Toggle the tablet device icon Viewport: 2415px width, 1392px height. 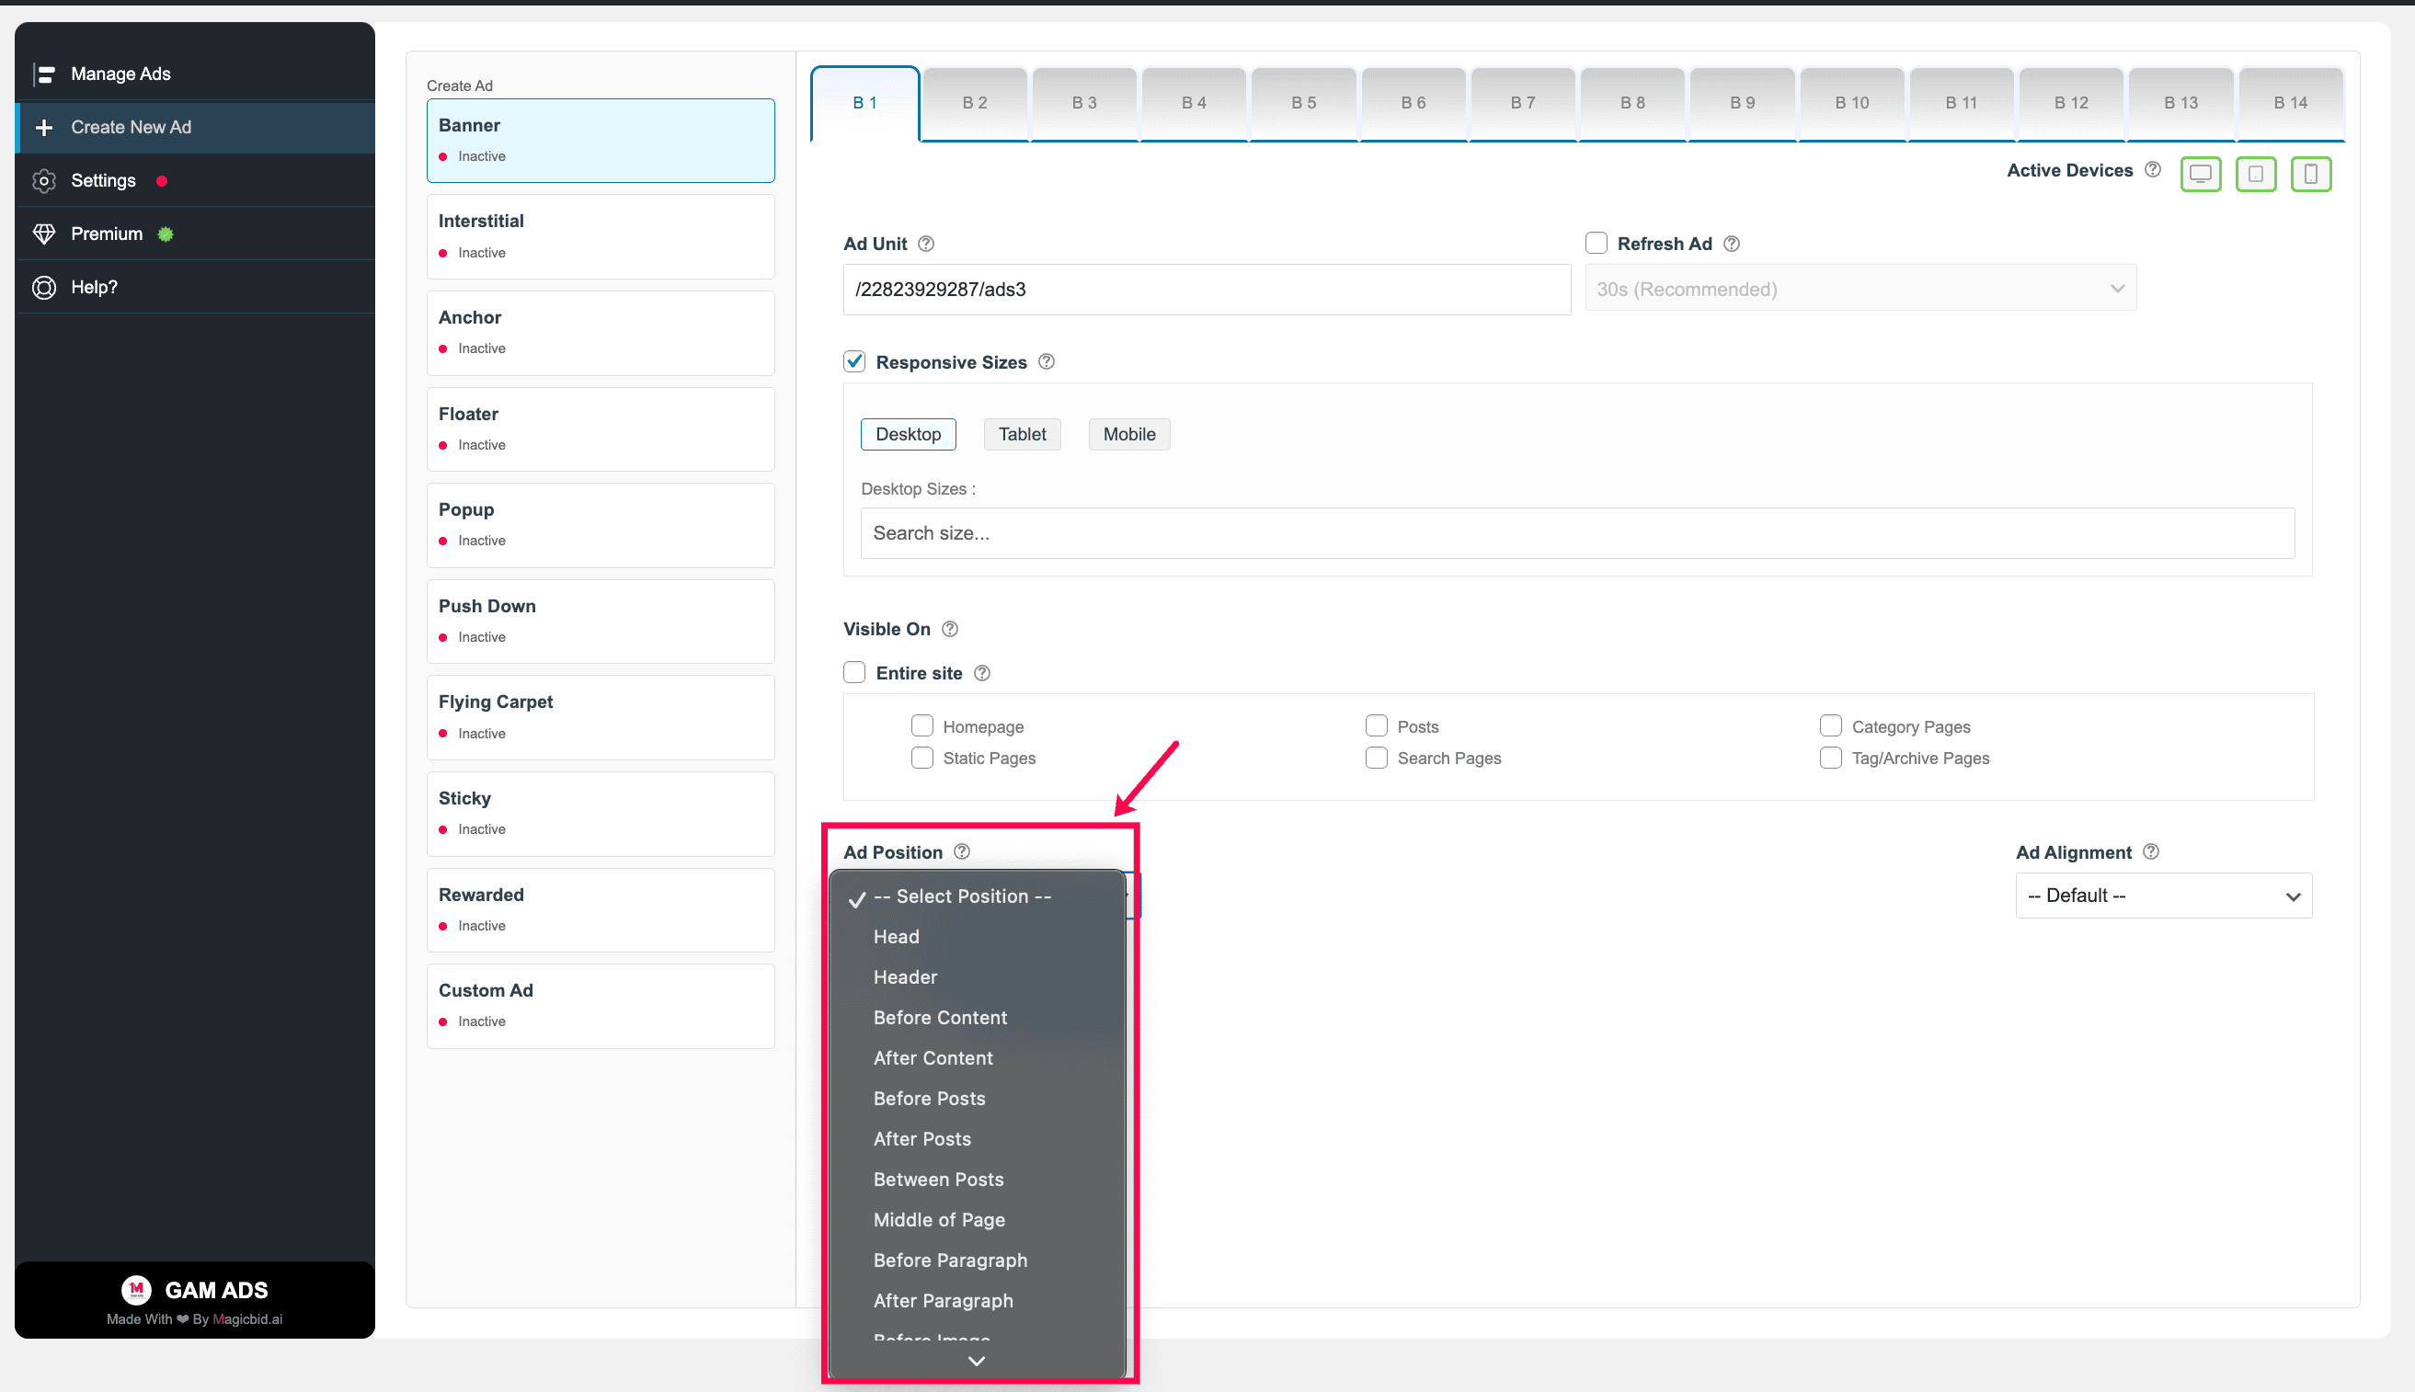(x=2255, y=174)
